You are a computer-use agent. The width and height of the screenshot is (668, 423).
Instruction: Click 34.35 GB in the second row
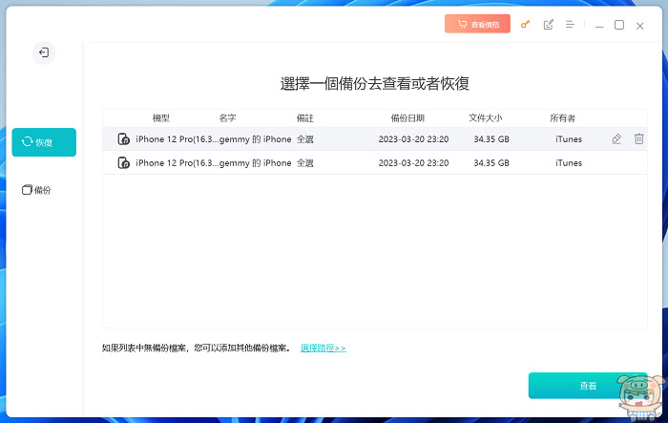click(491, 163)
